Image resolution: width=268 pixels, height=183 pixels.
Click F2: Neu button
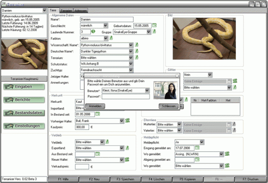(x=94, y=179)
